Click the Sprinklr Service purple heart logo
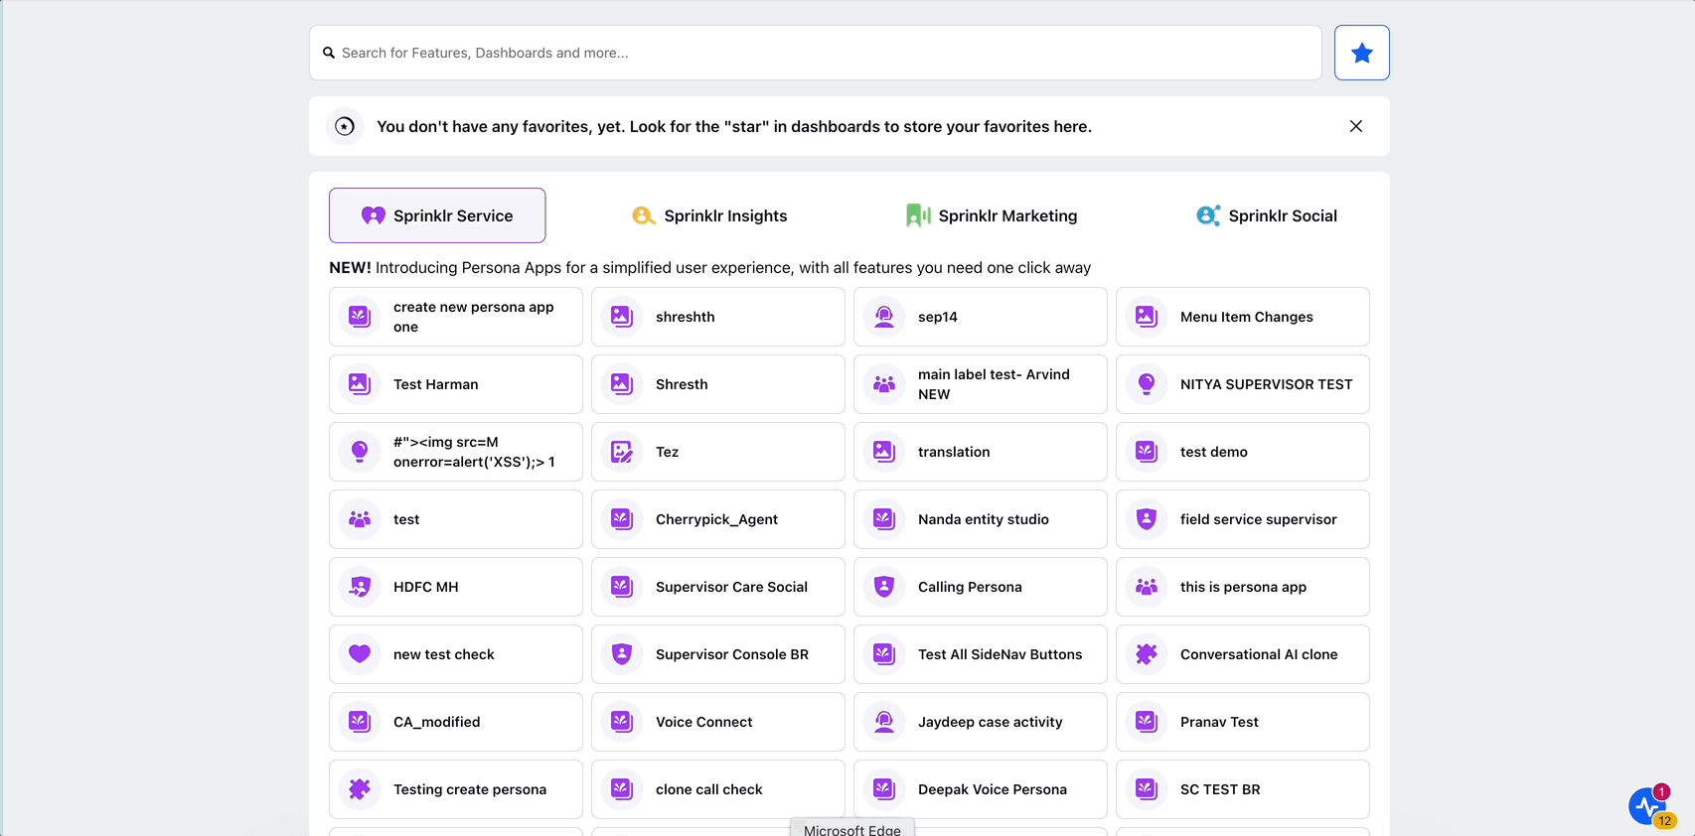1695x836 pixels. pos(374,215)
